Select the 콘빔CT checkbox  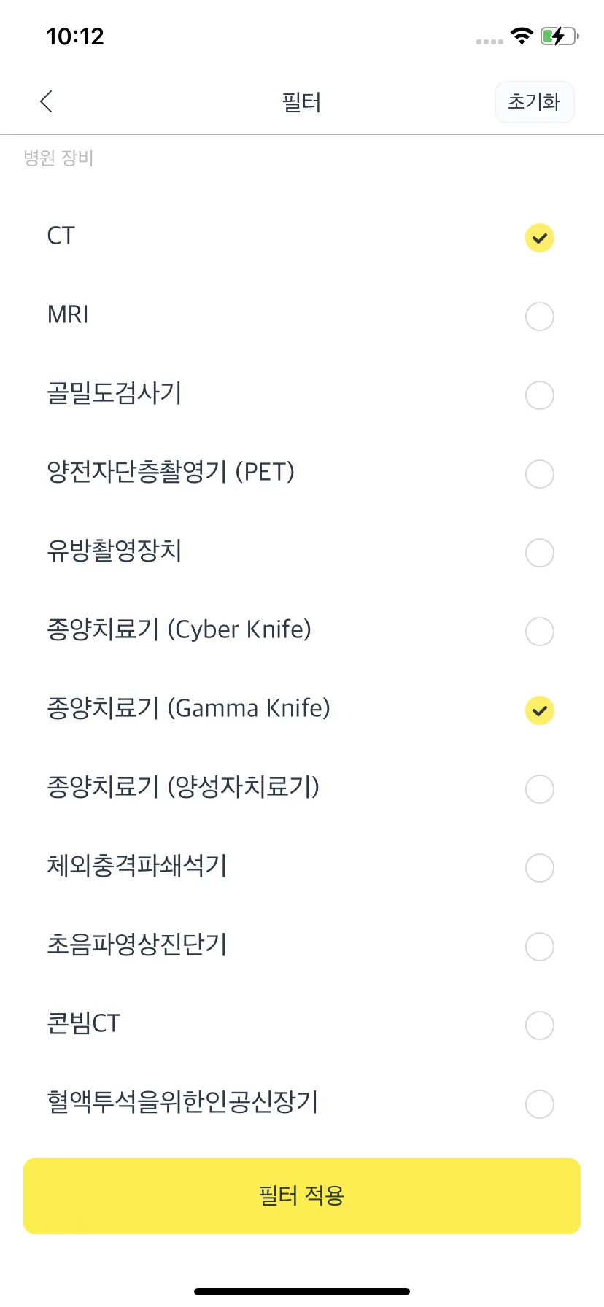coord(540,1025)
